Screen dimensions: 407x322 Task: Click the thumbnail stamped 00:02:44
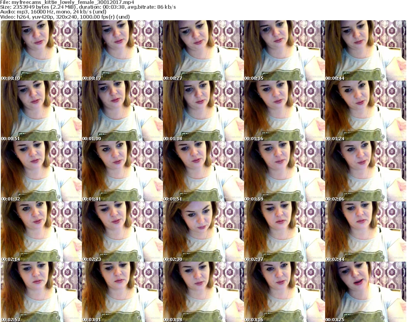366,231
